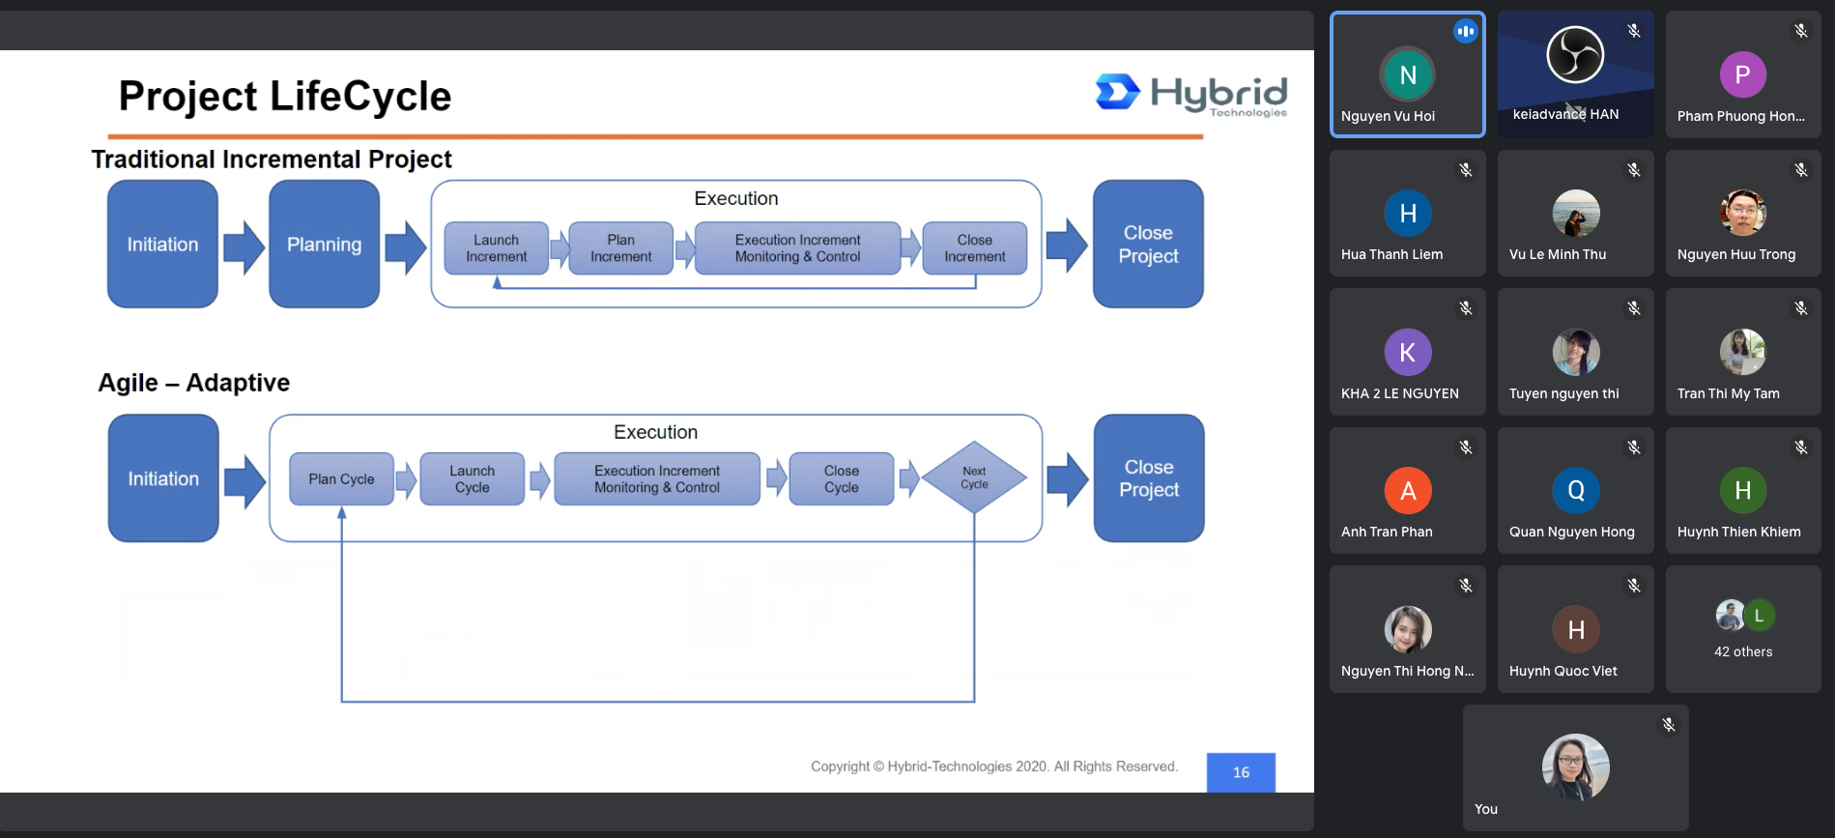Click the Traditional Close Project block
This screenshot has width=1835, height=838.
[1148, 244]
